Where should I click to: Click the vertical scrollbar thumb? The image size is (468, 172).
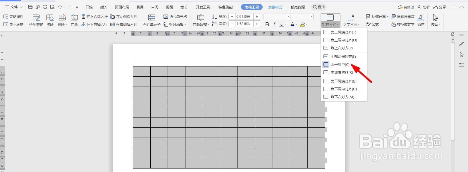tap(453, 91)
